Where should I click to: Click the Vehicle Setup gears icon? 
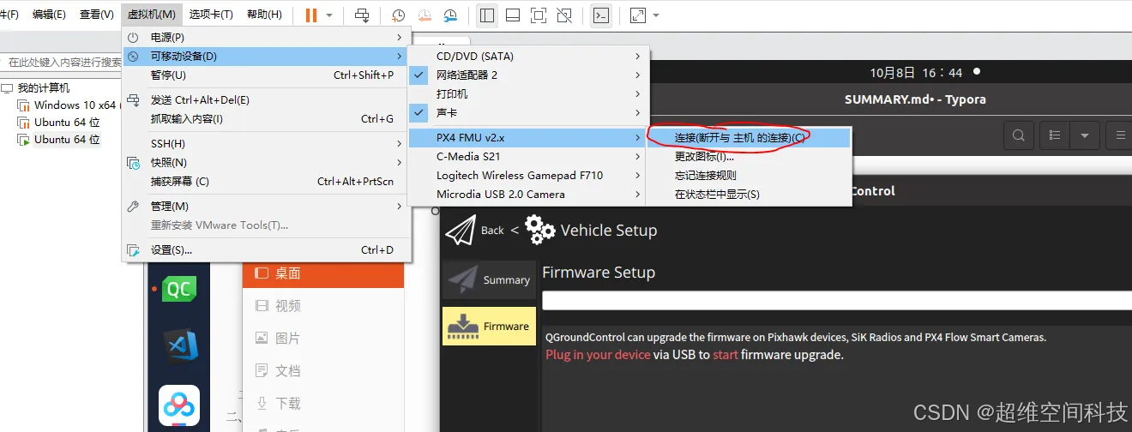(539, 230)
